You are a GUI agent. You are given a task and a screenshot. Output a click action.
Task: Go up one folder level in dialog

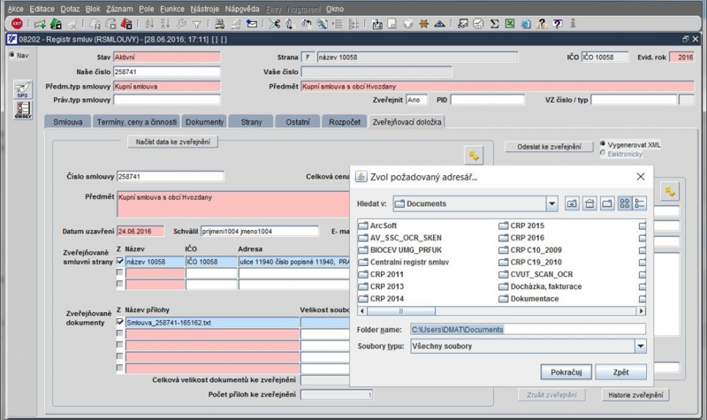(x=572, y=203)
